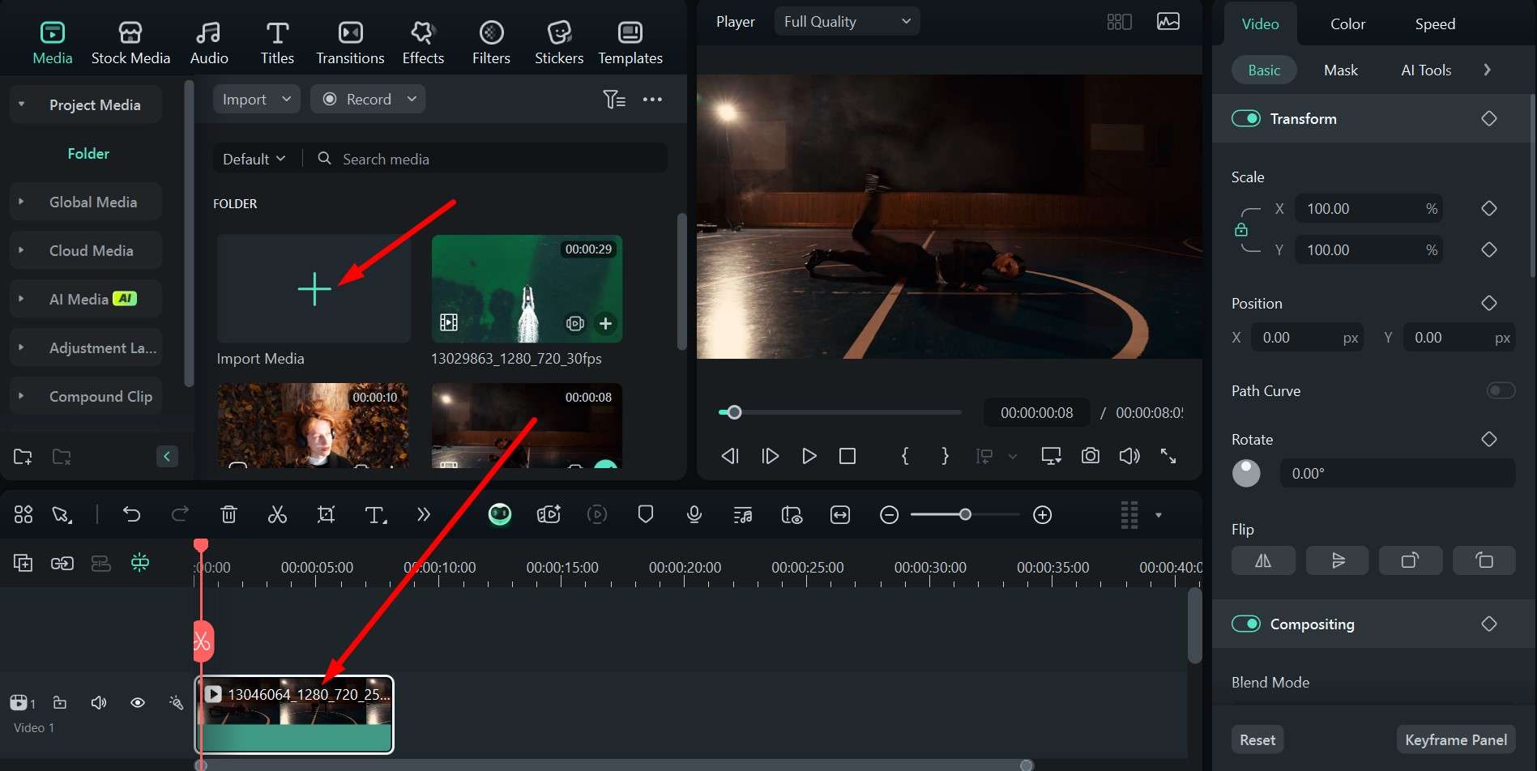Disable the Transform toggle
1537x771 pixels.
coord(1245,119)
